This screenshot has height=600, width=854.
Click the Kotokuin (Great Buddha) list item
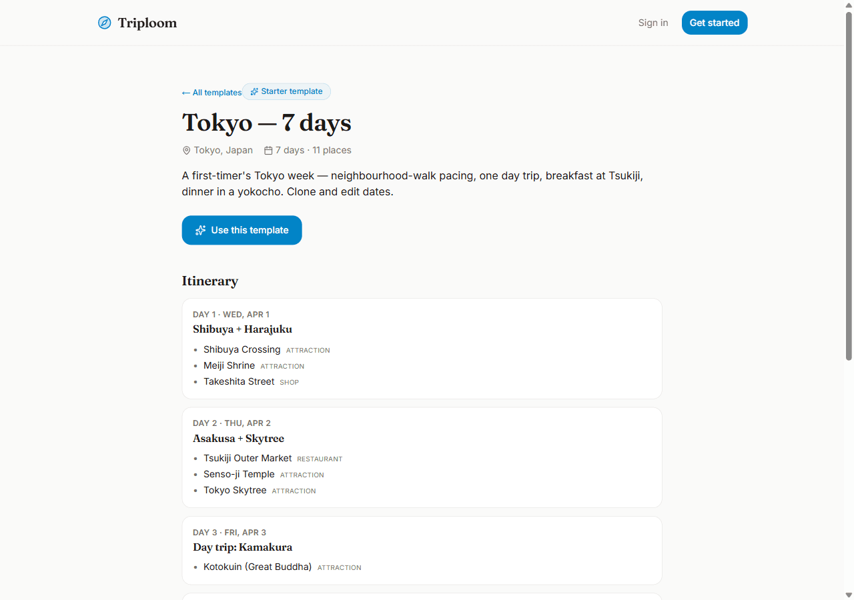[x=258, y=567]
